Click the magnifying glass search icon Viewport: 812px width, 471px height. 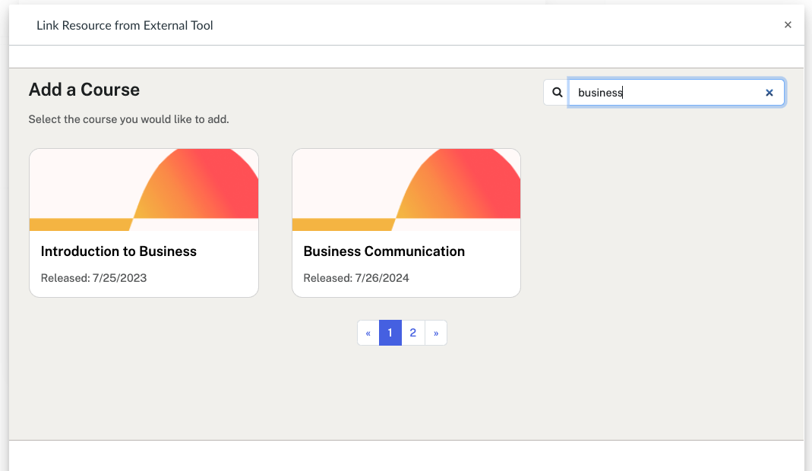pyautogui.click(x=557, y=93)
